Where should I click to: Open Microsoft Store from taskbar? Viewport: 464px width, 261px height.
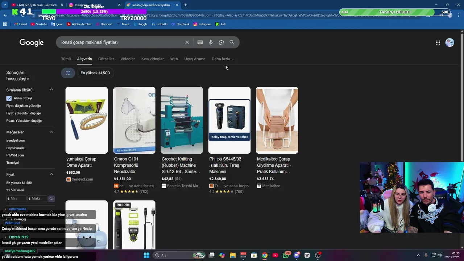click(x=254, y=255)
